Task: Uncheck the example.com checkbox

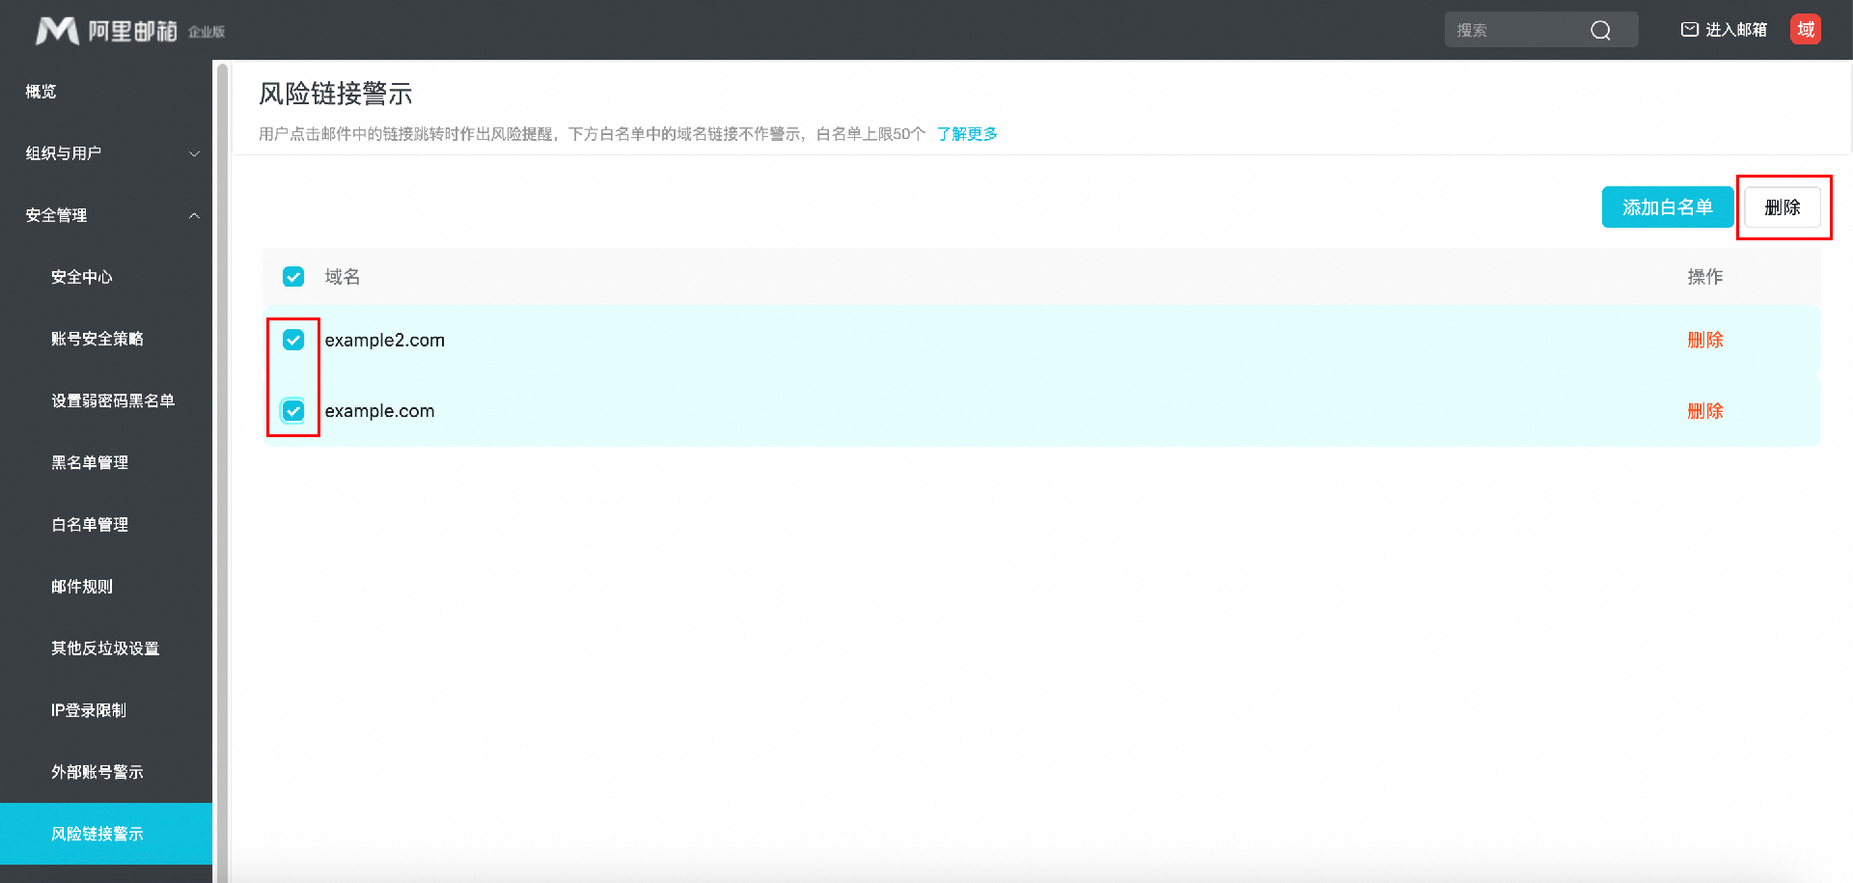Action: click(293, 411)
